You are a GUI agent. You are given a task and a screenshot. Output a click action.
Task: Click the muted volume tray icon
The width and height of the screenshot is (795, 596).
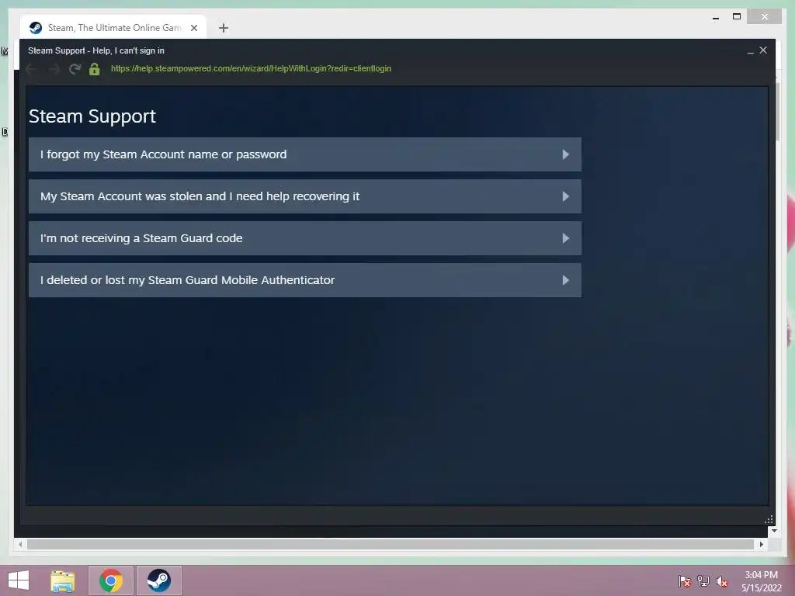tap(722, 581)
